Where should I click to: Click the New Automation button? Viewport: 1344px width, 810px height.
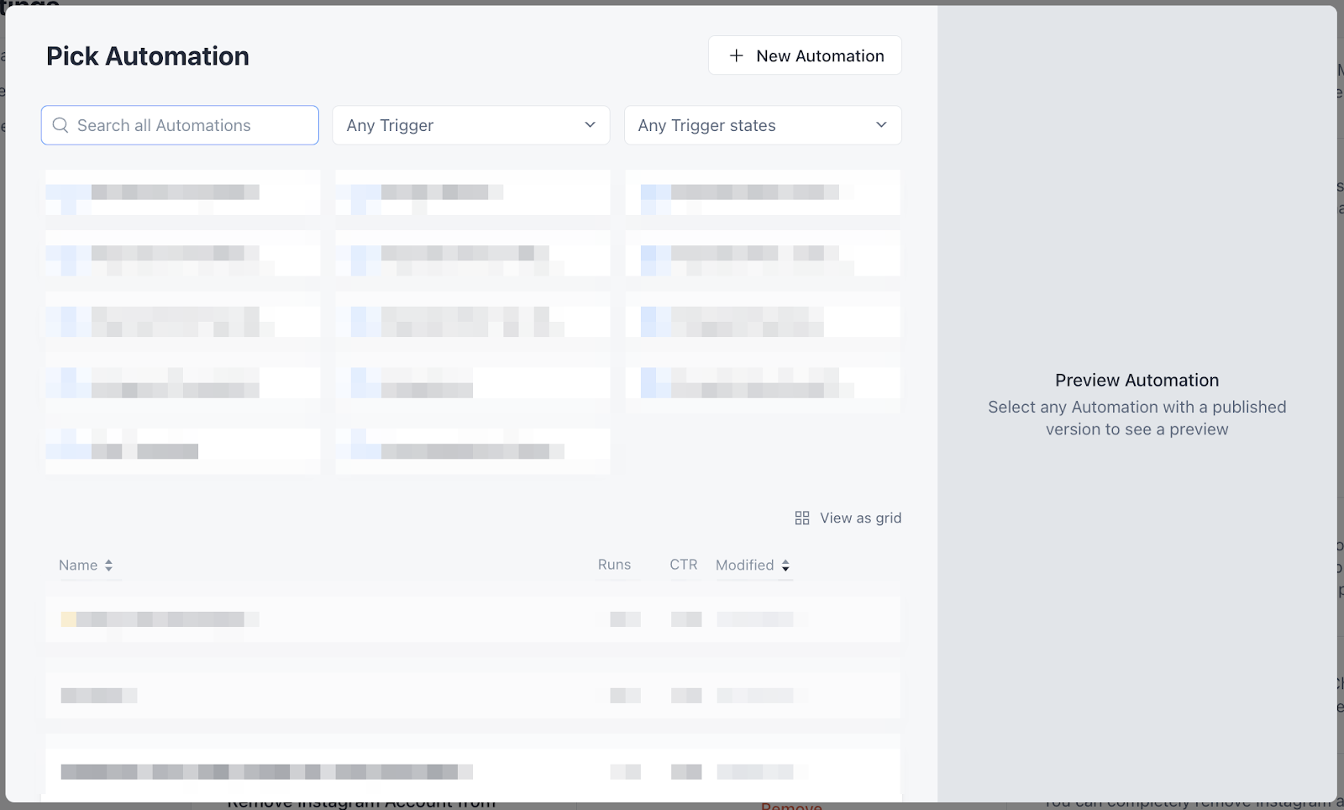tap(804, 55)
